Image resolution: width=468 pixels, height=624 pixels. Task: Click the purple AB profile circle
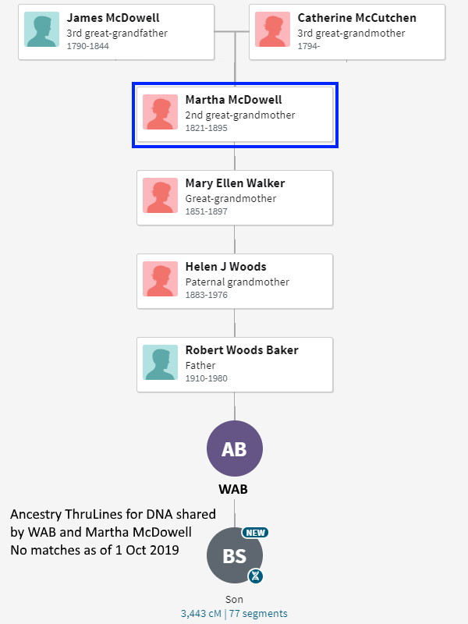point(234,448)
